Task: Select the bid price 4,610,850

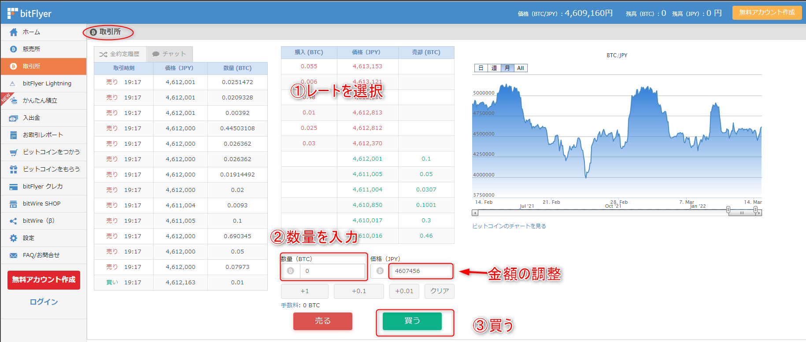Action: [x=367, y=205]
